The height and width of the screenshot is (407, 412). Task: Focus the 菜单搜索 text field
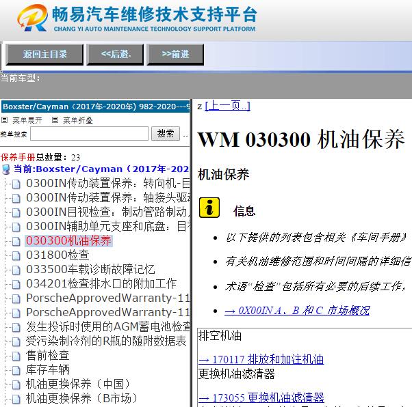[90, 133]
